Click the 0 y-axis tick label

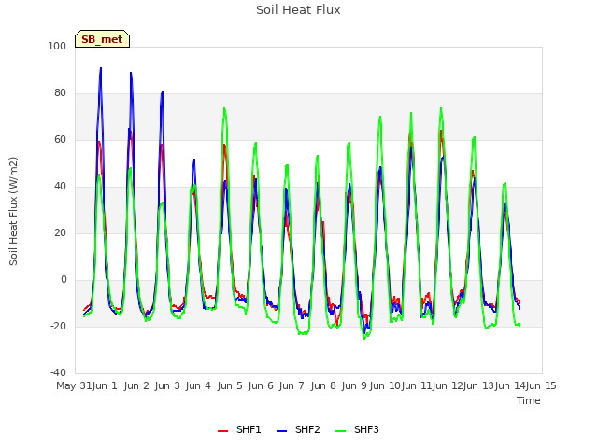pyautogui.click(x=64, y=280)
